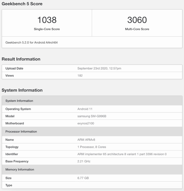This screenshot has height=191, width=184.
Task: Click the 2.21 GHz base frequency value
Action: coord(84,161)
